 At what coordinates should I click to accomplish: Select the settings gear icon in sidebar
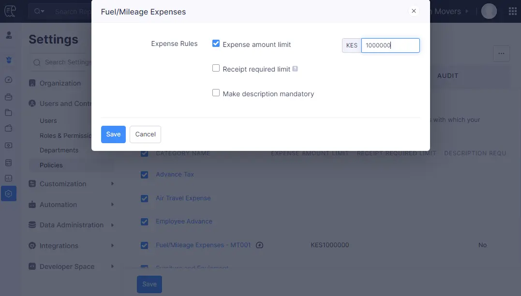point(9,193)
